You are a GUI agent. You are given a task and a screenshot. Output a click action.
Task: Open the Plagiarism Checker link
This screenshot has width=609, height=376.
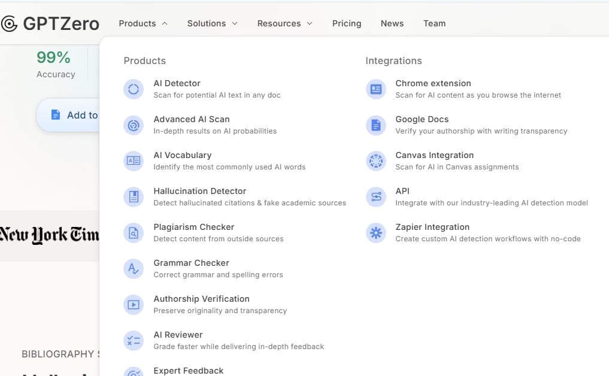194,228
